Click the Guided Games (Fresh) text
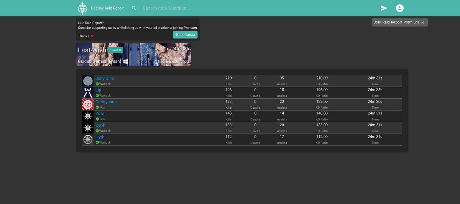Viewport: 460px width, 204px height. coord(100,61)
